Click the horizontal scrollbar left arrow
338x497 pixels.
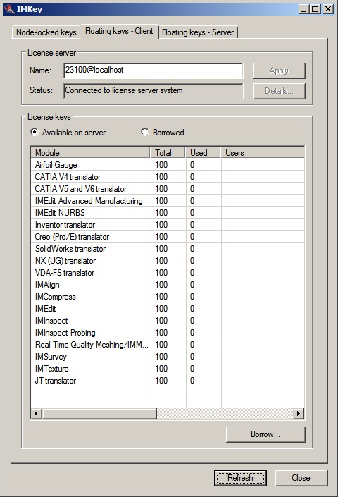(36, 413)
